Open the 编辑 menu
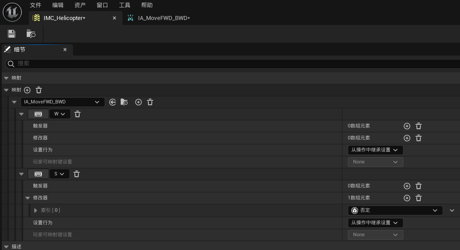 (58, 5)
